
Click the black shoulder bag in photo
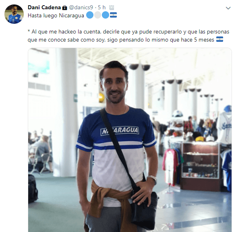point(143,209)
